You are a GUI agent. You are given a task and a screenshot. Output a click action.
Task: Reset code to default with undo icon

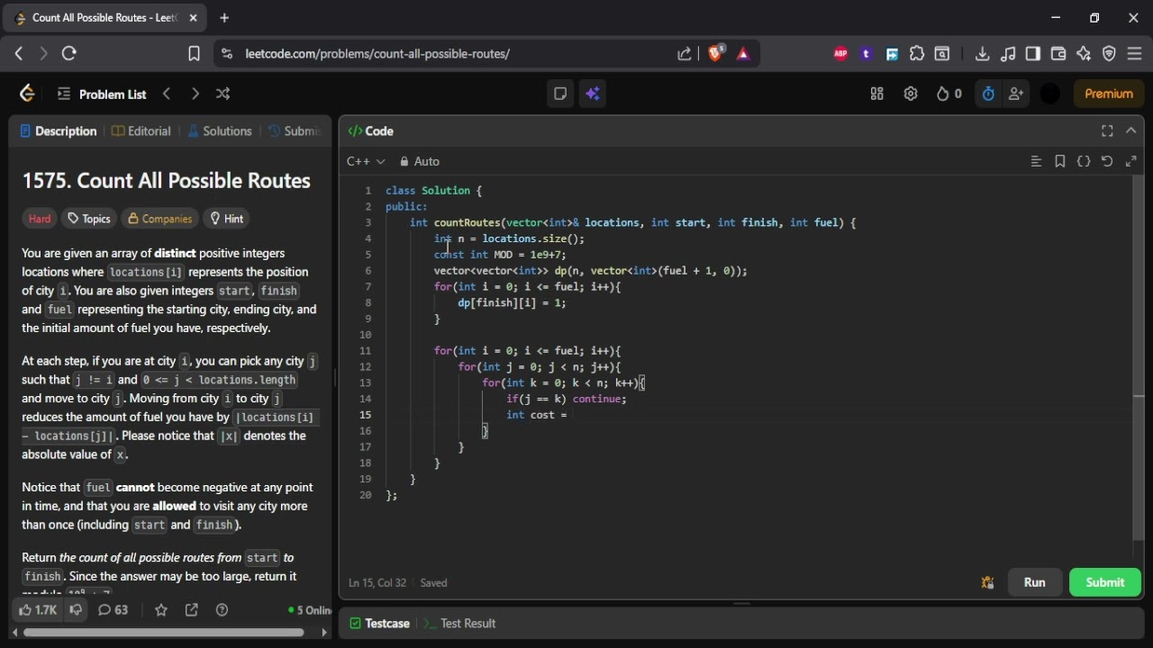(1107, 161)
